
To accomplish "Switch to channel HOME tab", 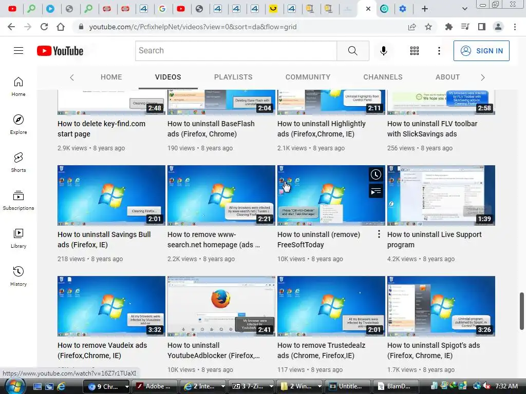I will pyautogui.click(x=111, y=77).
